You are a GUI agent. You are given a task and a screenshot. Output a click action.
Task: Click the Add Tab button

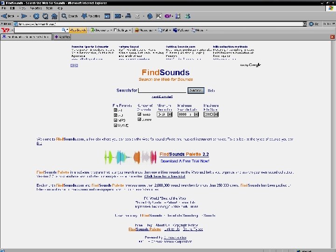tap(63, 37)
